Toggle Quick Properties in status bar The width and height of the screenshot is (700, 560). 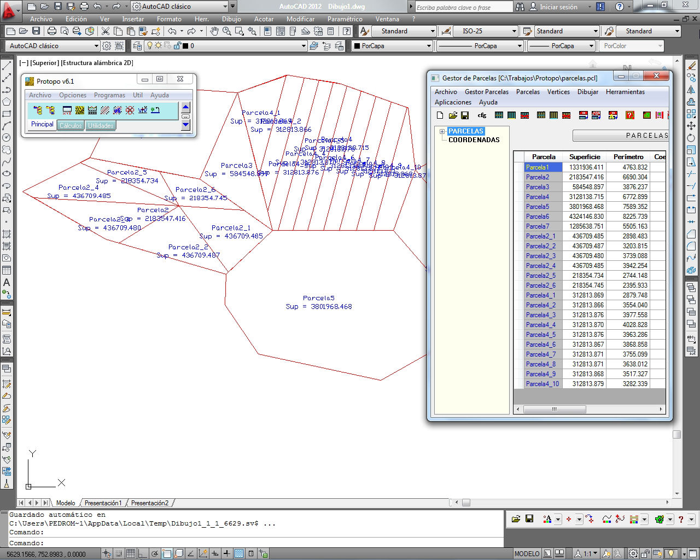(x=251, y=554)
